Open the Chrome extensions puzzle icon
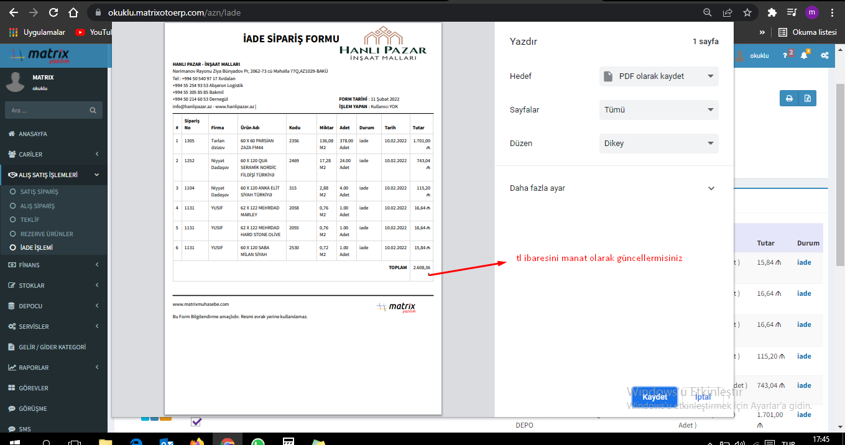 [772, 12]
